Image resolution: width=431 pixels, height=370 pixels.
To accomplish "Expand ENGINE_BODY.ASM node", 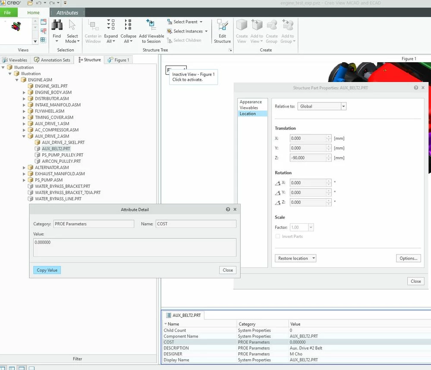I will (x=24, y=93).
